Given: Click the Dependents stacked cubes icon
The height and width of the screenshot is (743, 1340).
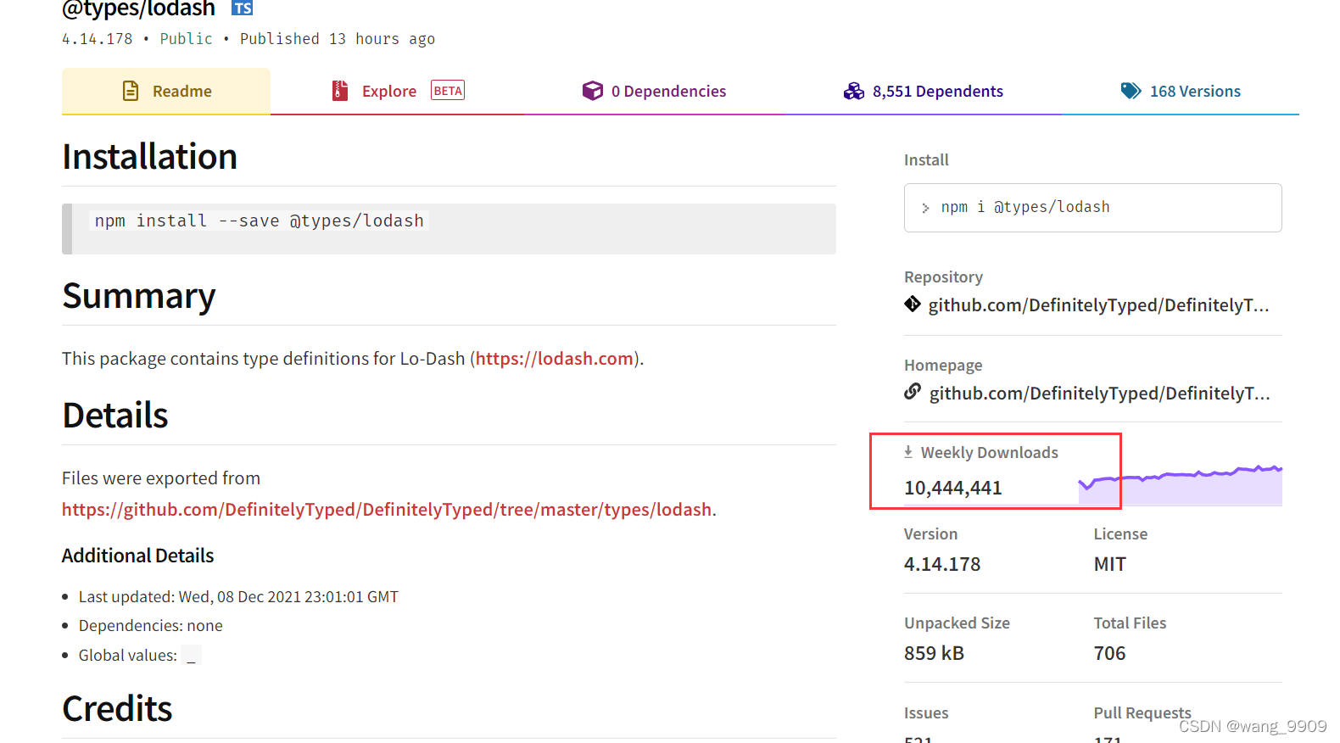Looking at the screenshot, I should (854, 91).
